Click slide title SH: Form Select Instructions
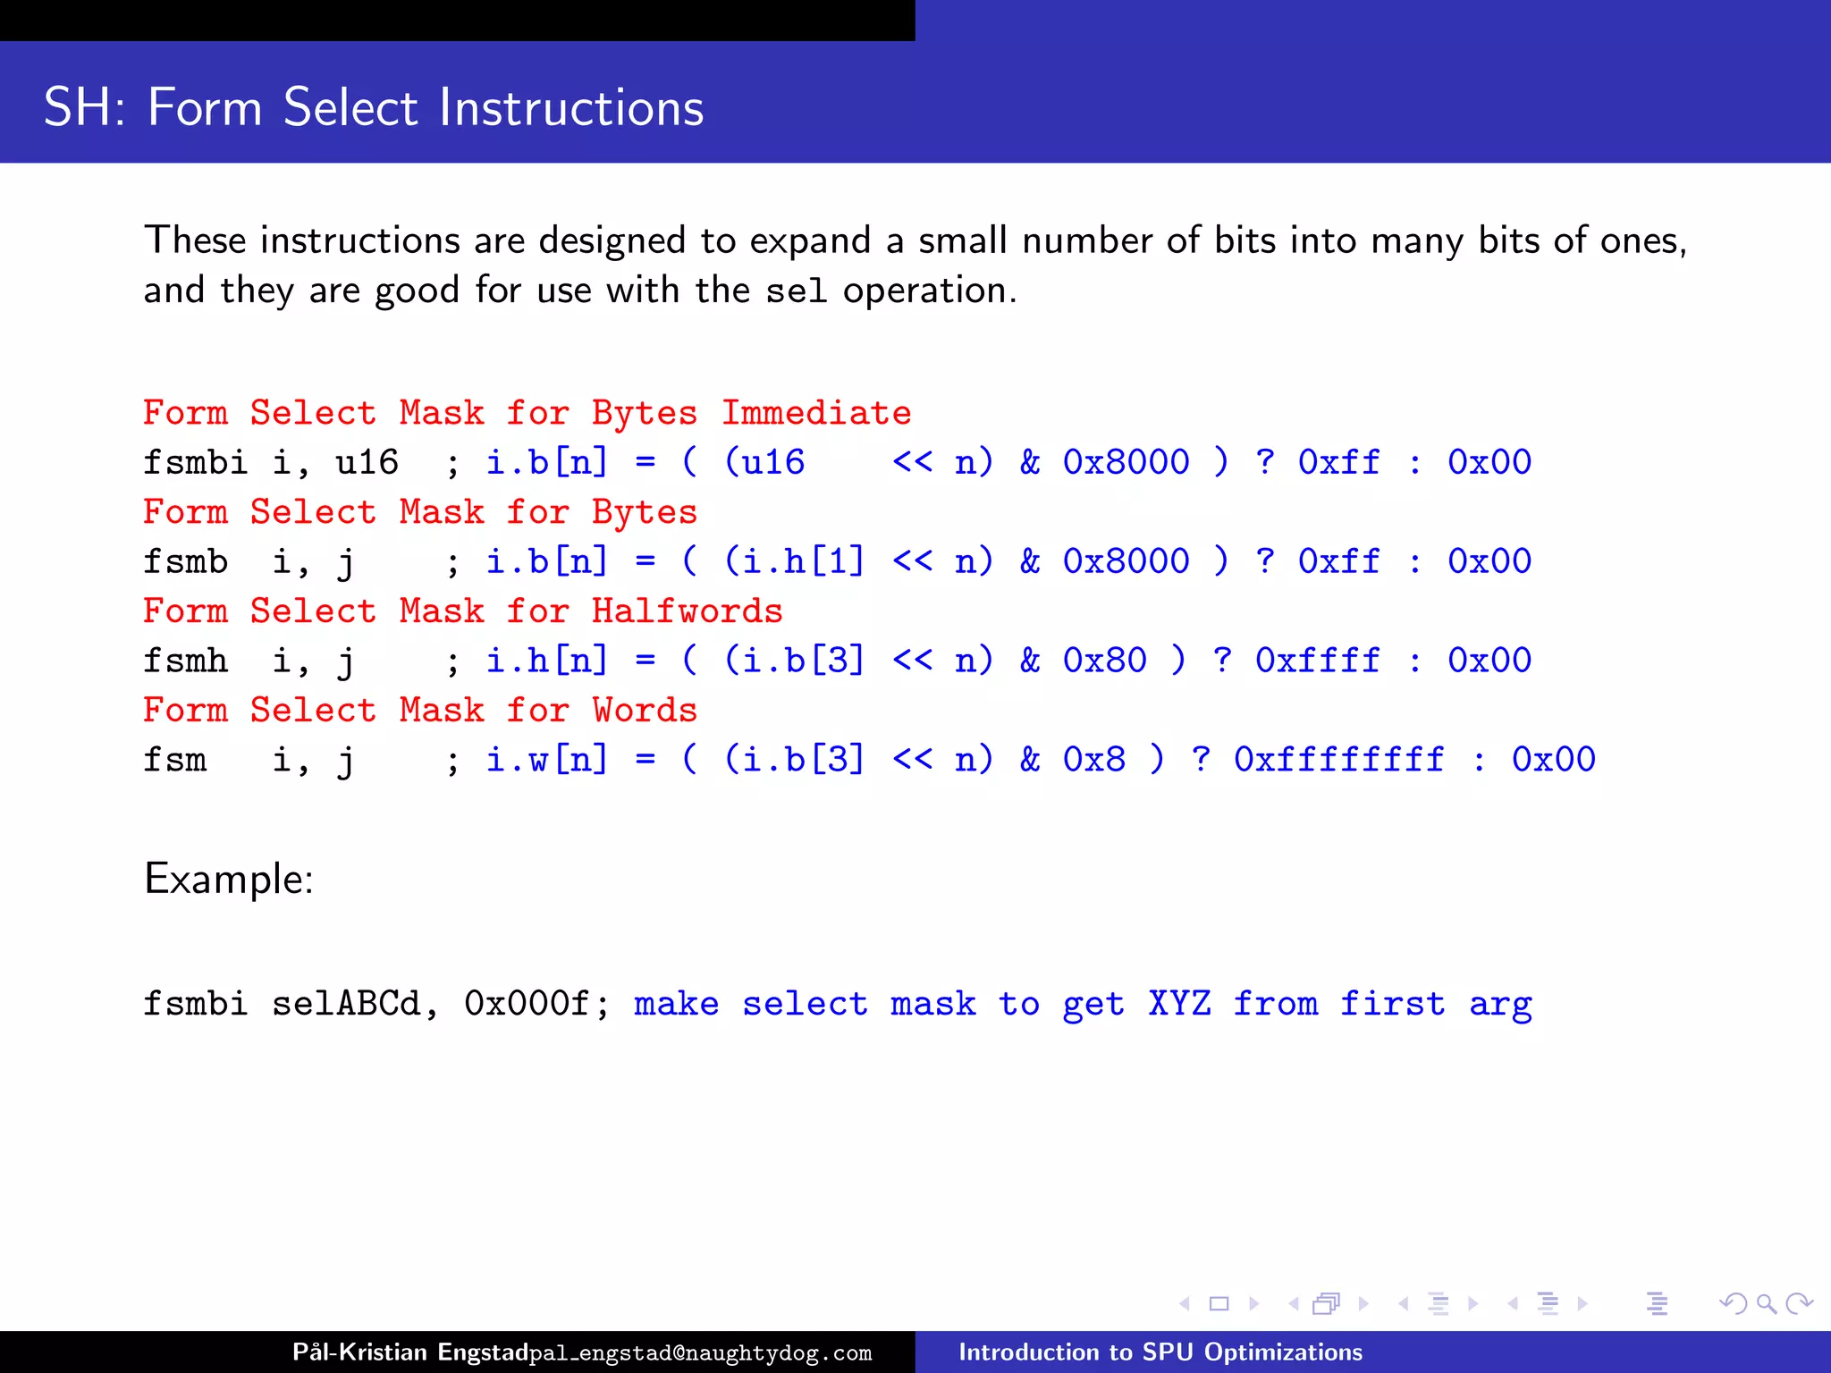Viewport: 1831px width, 1373px height. tap(374, 107)
